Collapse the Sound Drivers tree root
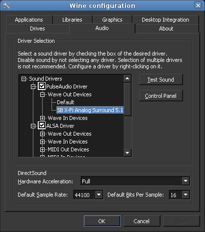 click(24, 79)
